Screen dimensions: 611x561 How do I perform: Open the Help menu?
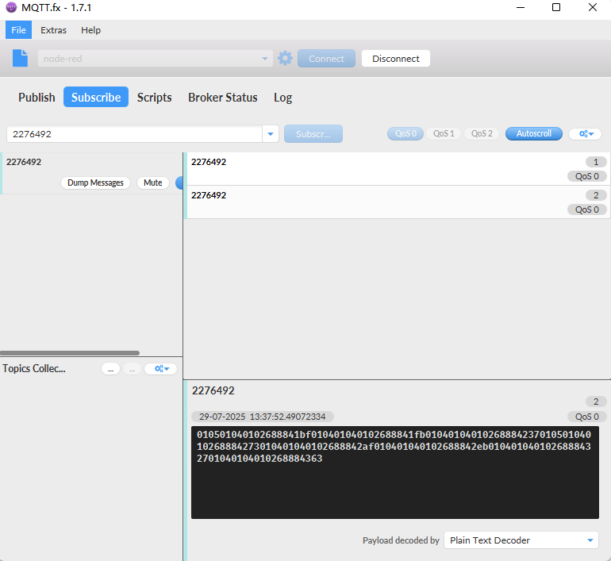coord(90,30)
